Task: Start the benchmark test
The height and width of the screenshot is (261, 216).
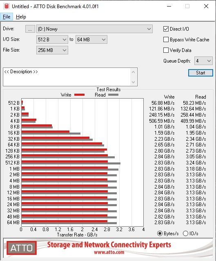Action: pos(200,73)
